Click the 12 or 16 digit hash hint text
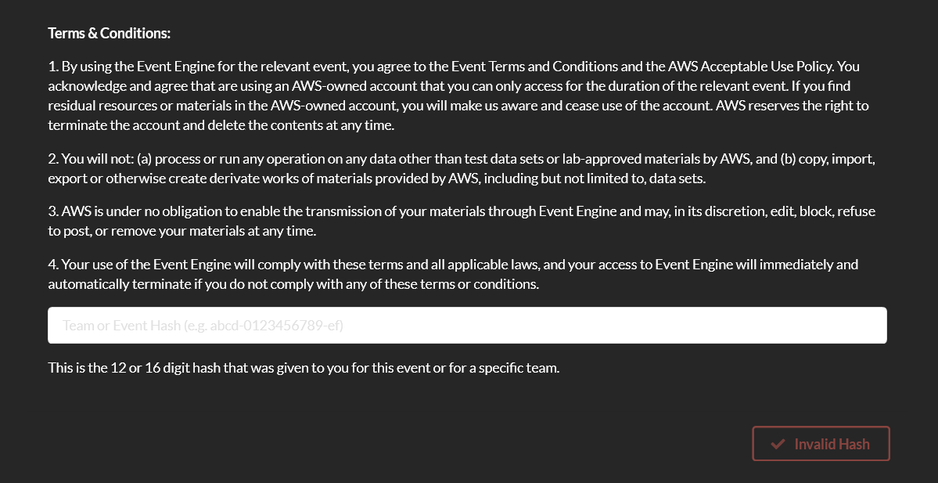 [304, 367]
